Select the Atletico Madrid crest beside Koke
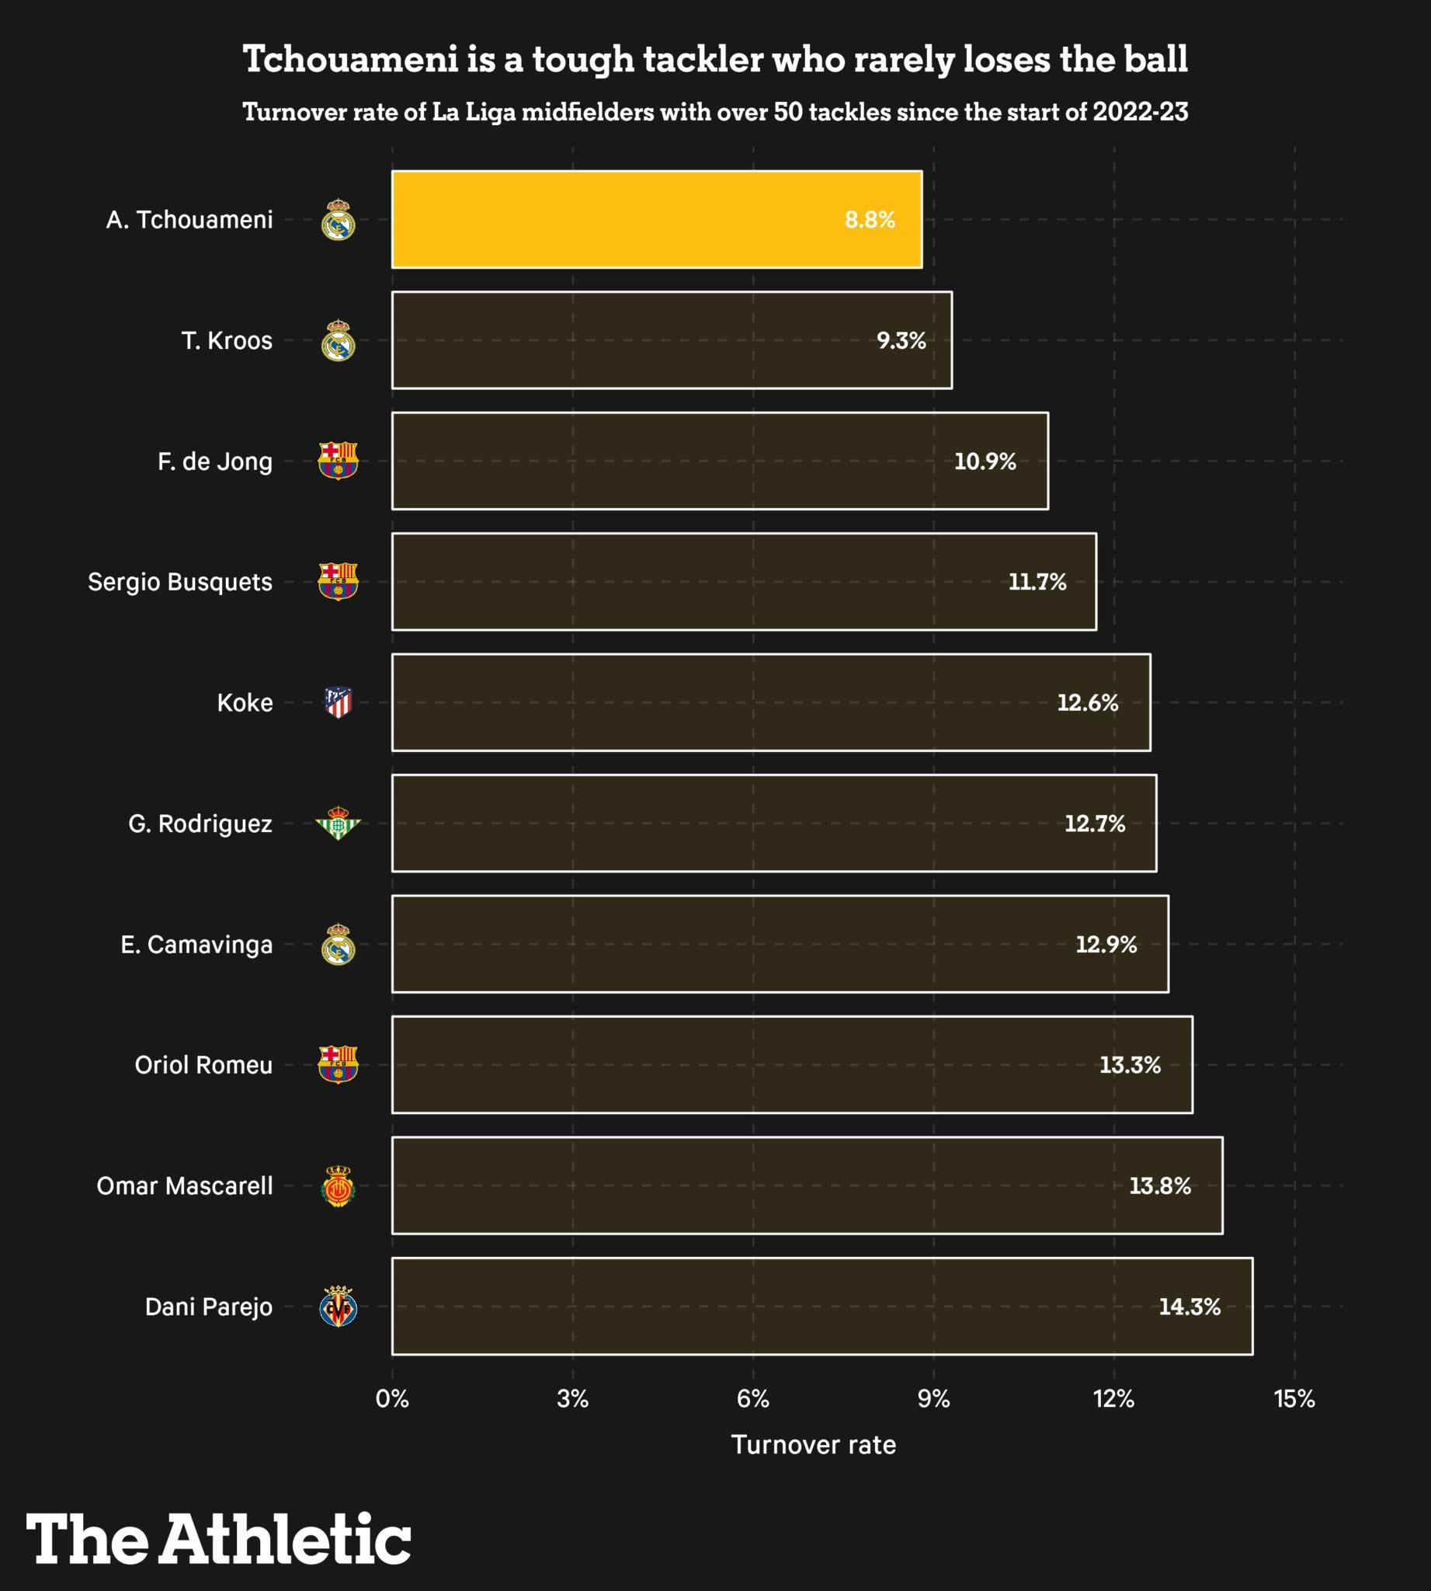Image resolution: width=1431 pixels, height=1591 pixels. 338,702
